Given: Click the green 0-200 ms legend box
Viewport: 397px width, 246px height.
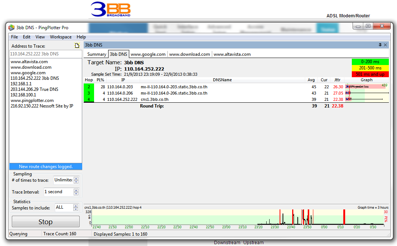Looking at the screenshot, I should (x=370, y=62).
